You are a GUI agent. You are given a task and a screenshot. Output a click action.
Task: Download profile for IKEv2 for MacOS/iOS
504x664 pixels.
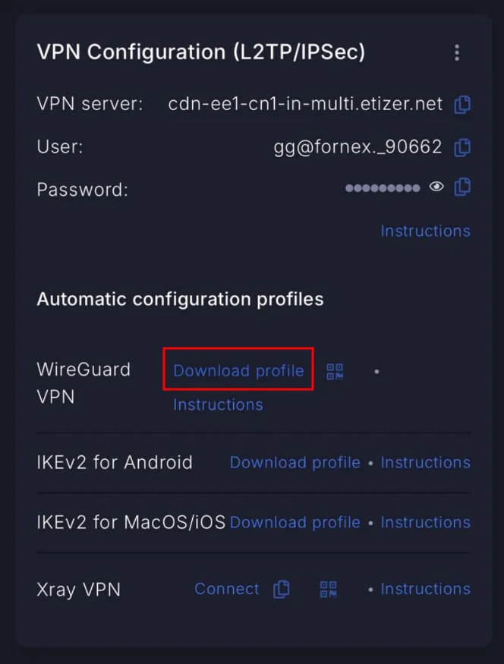click(295, 522)
